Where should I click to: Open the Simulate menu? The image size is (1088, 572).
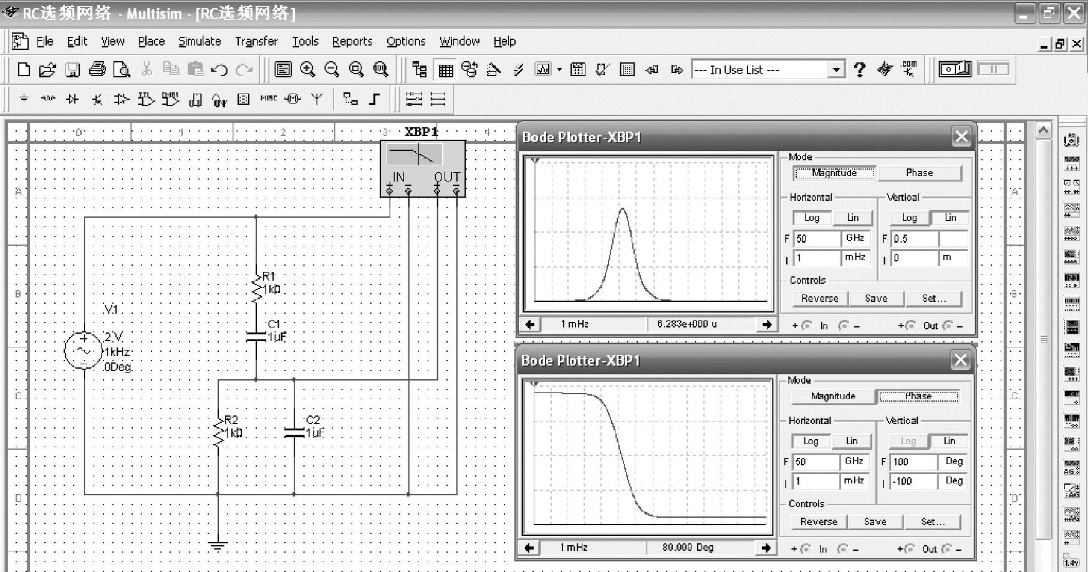click(x=200, y=41)
